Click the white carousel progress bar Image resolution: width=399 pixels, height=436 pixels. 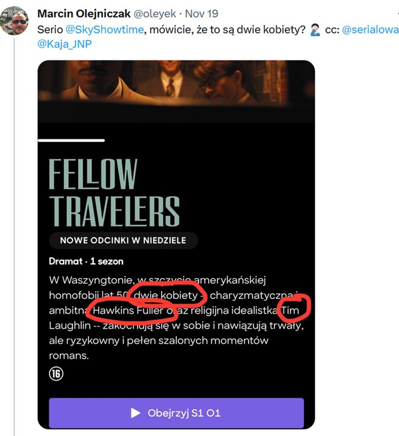71,140
